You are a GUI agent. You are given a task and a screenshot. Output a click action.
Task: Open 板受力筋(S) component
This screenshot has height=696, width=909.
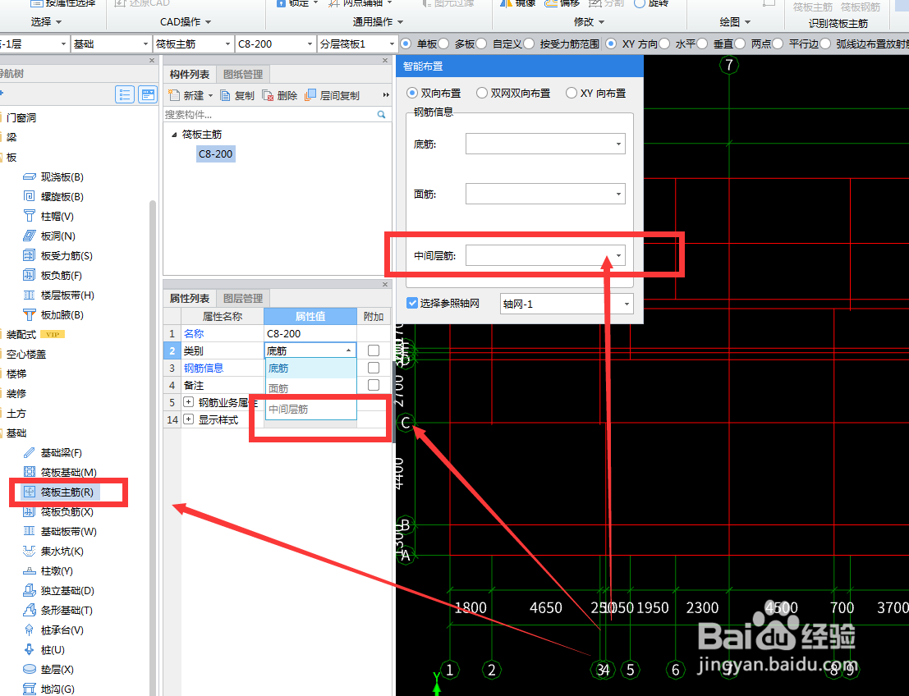[x=57, y=255]
